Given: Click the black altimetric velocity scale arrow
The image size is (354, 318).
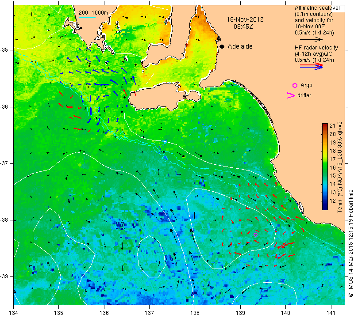Looking at the screenshot, I should pyautogui.click(x=311, y=39).
